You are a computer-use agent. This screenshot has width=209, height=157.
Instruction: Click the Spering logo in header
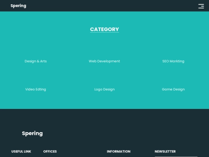pyautogui.click(x=19, y=6)
